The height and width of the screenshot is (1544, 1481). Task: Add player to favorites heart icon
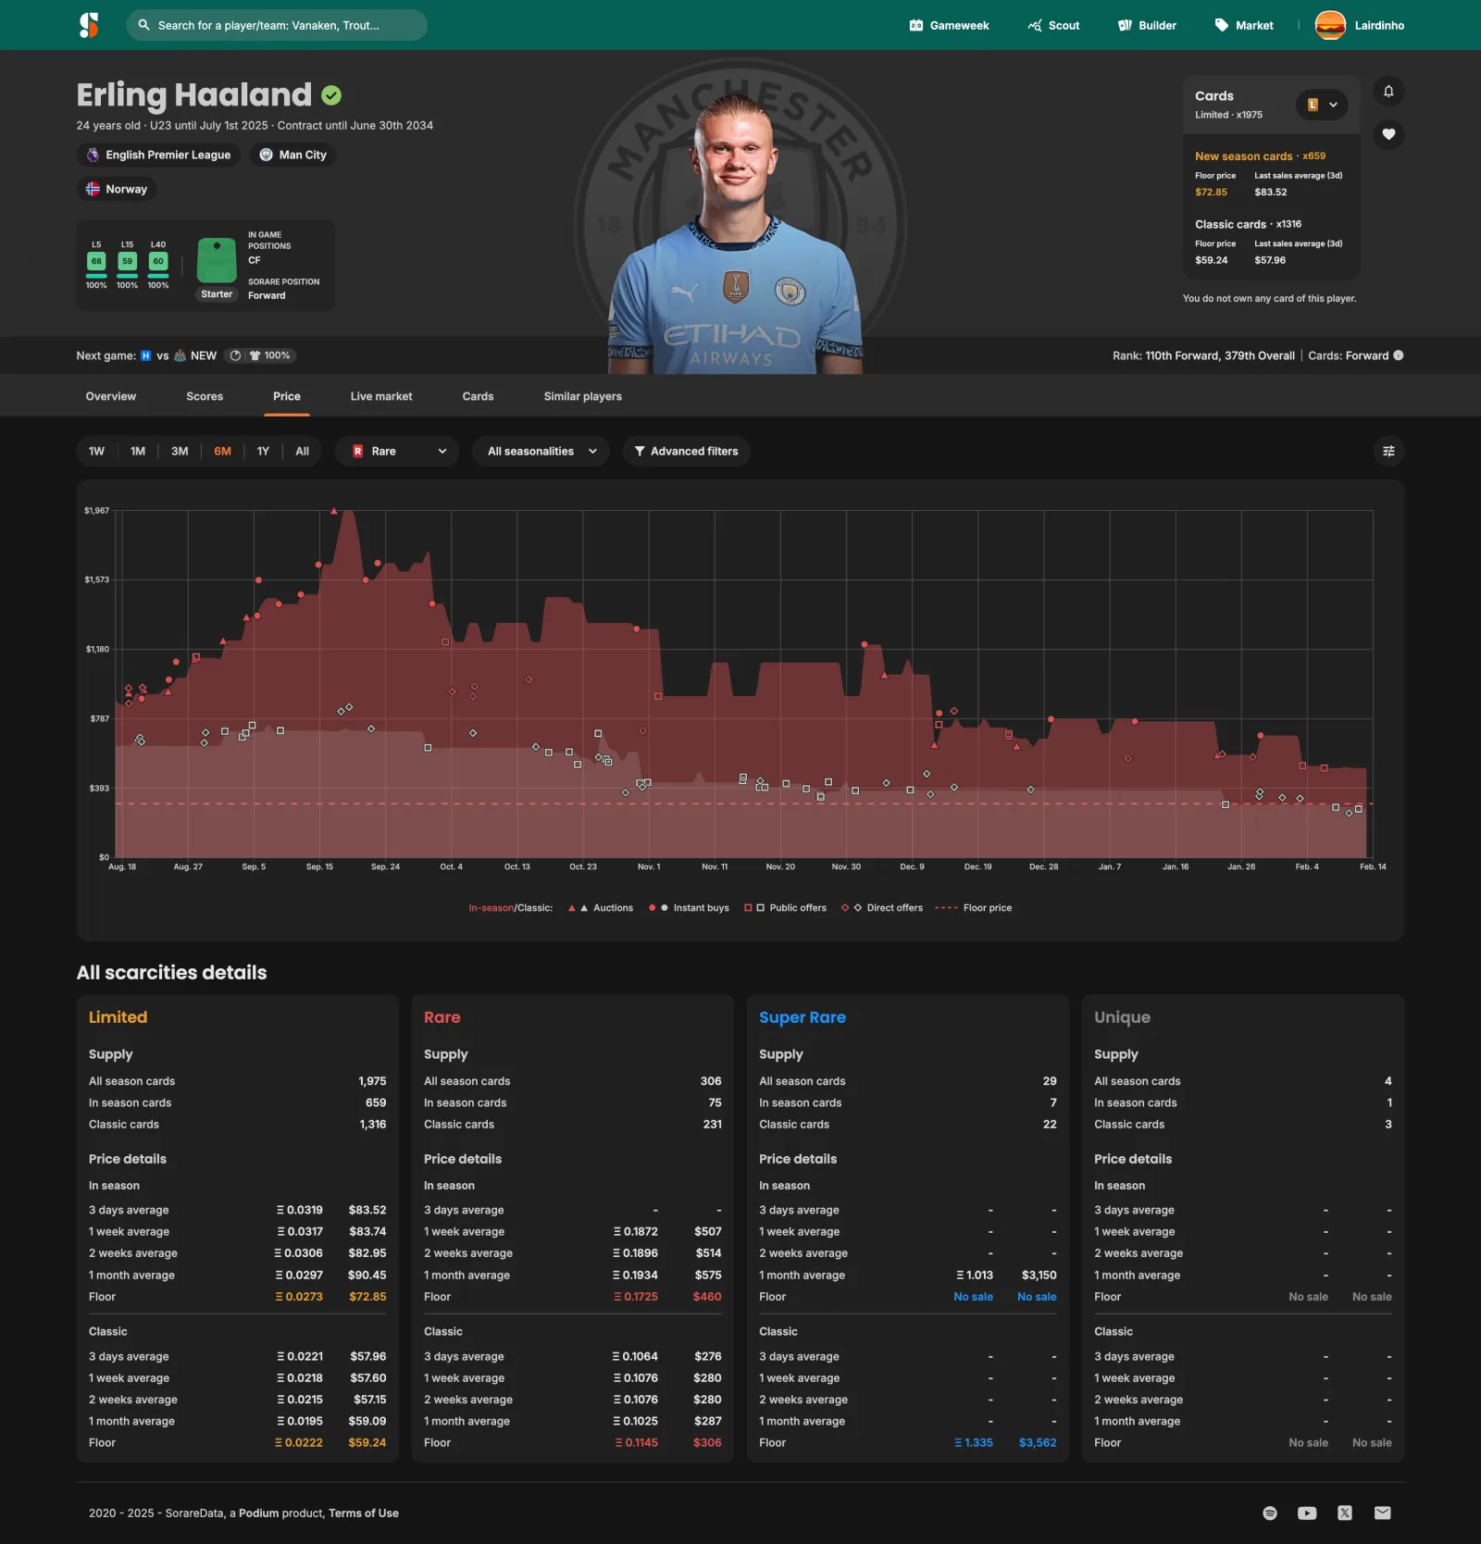click(x=1388, y=134)
